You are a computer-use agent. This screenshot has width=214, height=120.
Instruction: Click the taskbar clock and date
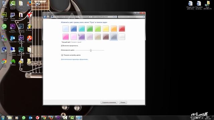208,118
